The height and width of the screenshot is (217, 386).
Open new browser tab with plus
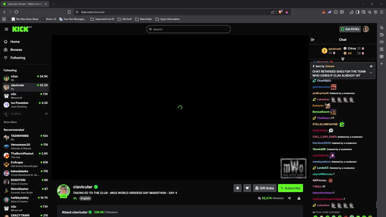(x=53, y=4)
